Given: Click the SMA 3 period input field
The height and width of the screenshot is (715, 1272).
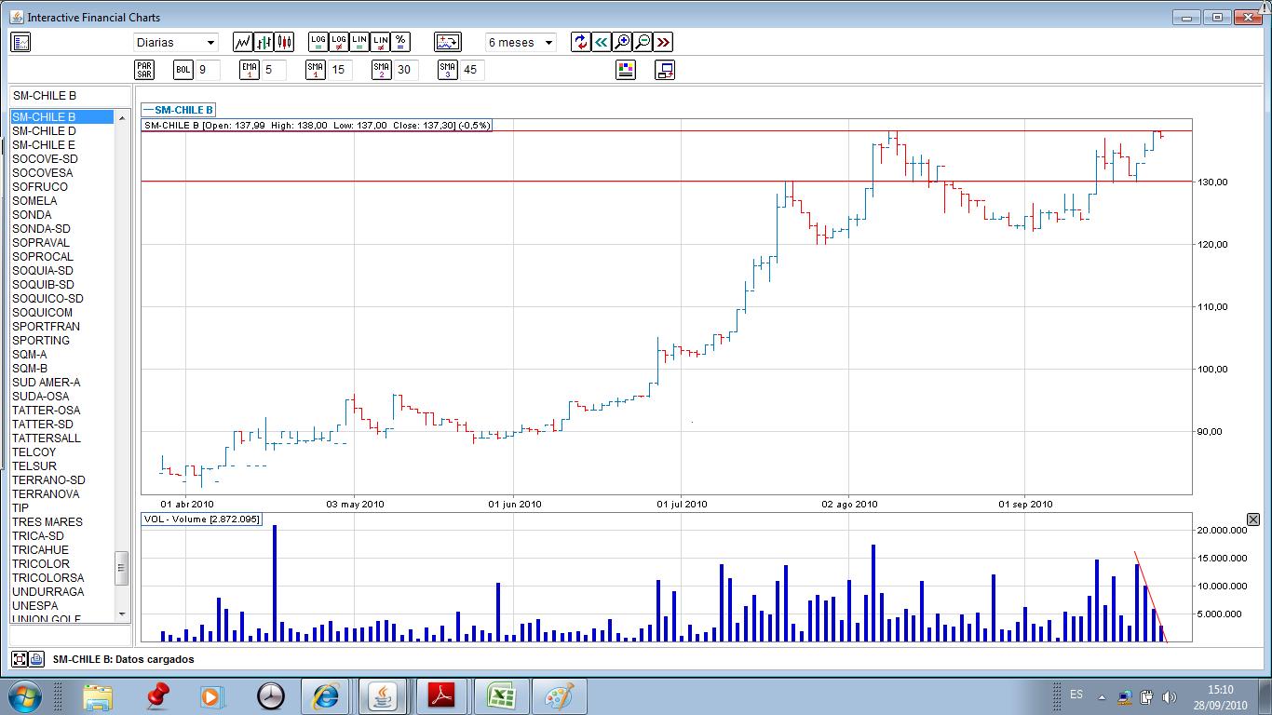Looking at the screenshot, I should [472, 70].
